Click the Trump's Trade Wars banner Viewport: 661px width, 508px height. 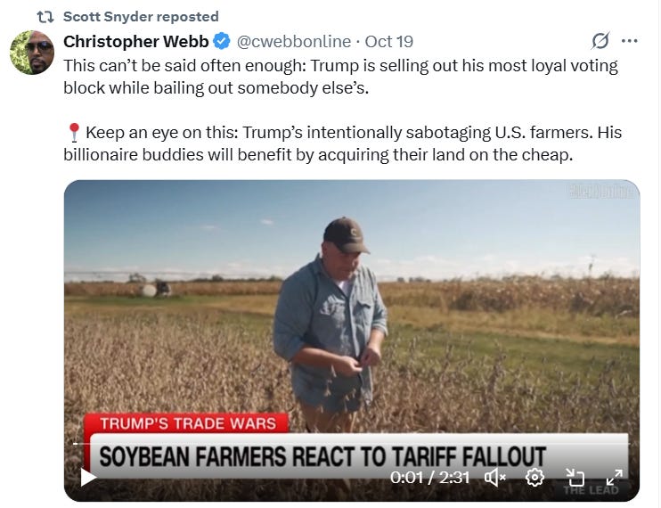coord(186,423)
